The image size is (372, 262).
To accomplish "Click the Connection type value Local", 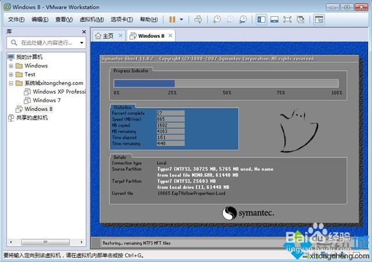I will click(162, 163).
